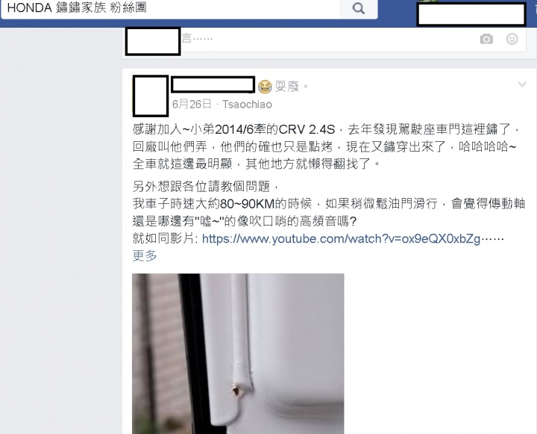The height and width of the screenshot is (434, 537).
Task: Click the commenter avatar by comment box
Action: pos(153,41)
